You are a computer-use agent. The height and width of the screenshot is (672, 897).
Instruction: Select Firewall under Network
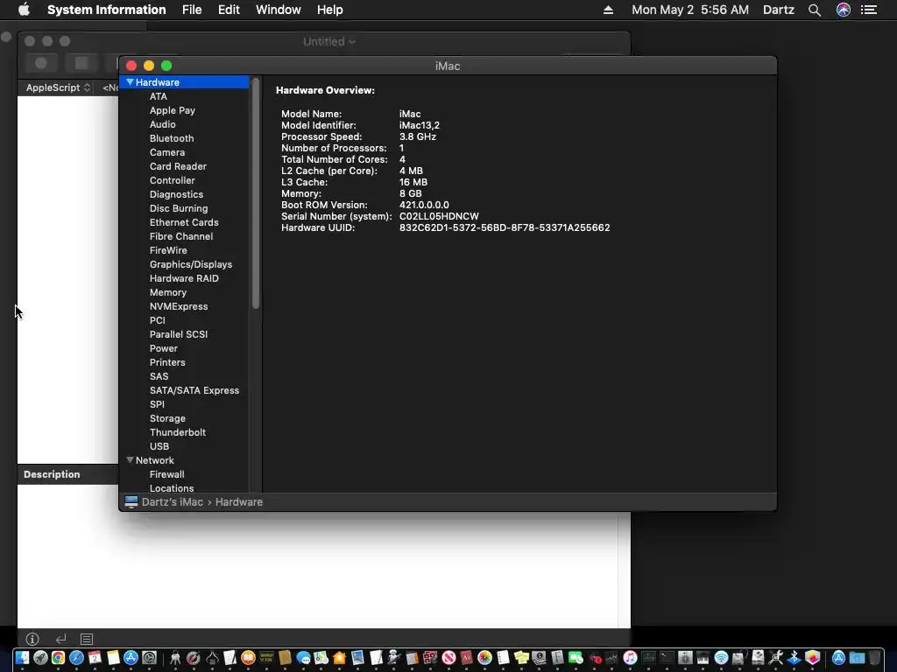click(166, 474)
